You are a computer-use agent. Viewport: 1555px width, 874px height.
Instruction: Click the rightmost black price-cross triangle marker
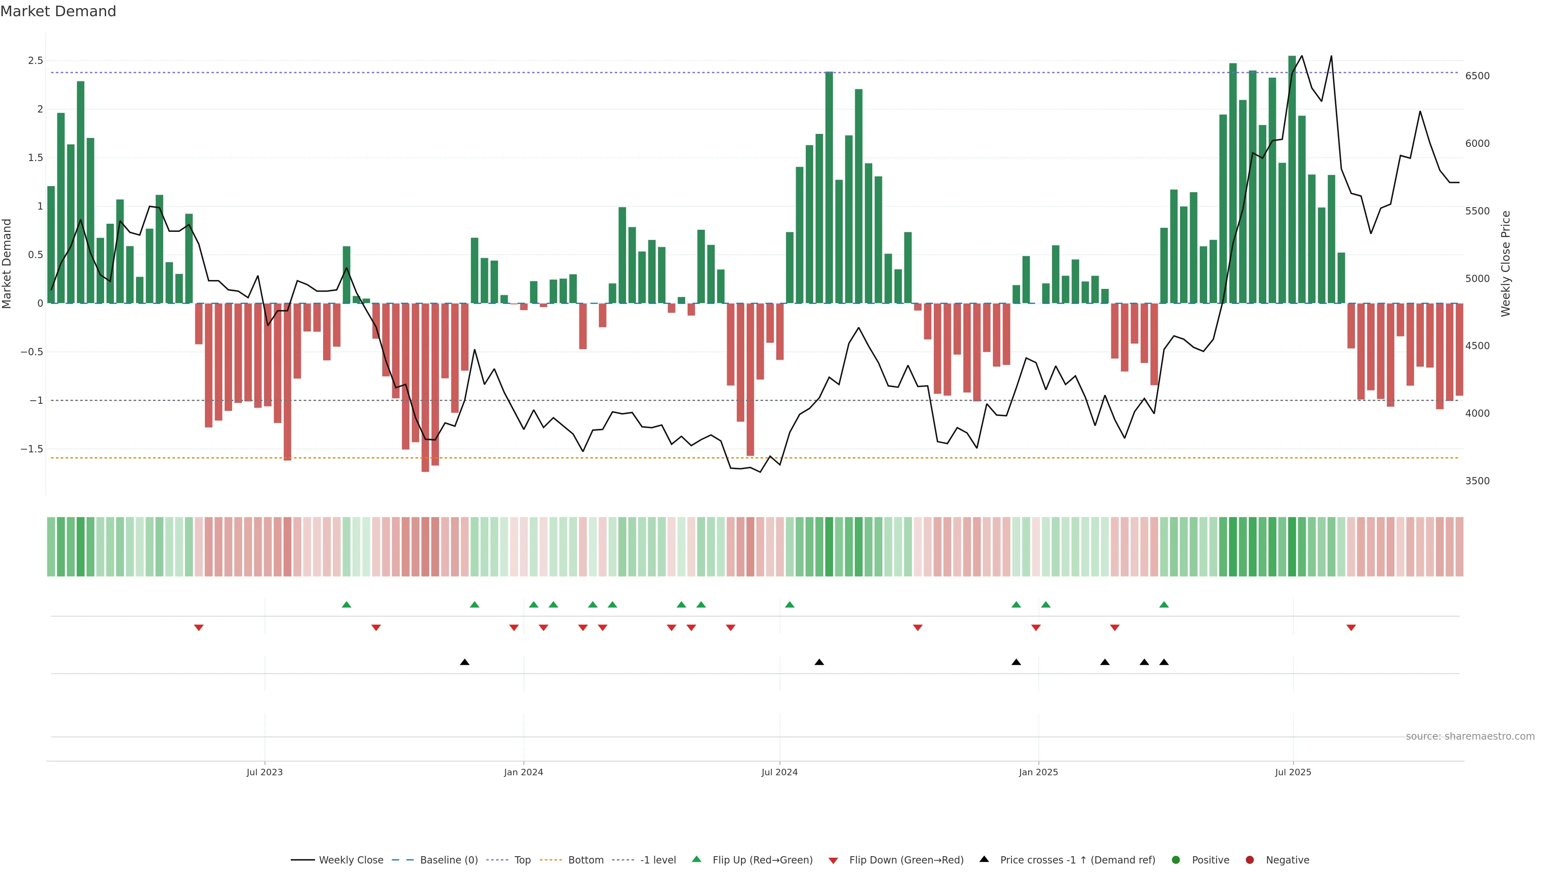[1164, 662]
